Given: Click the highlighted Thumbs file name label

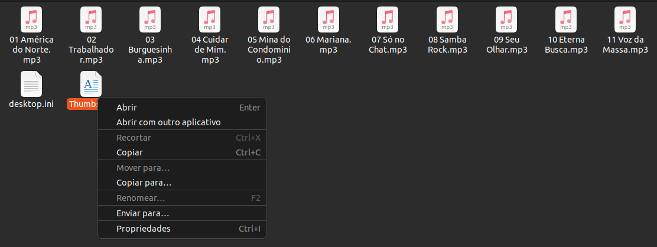Looking at the screenshot, I should (x=83, y=104).
